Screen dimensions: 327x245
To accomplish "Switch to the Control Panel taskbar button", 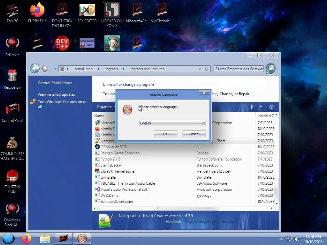I will point(64,239).
